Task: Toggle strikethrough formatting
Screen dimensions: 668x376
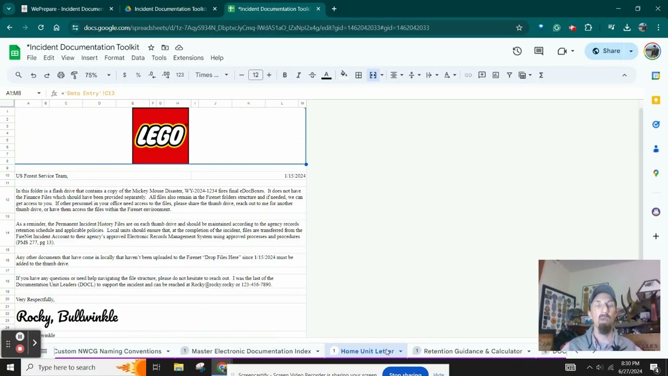Action: 312,75
